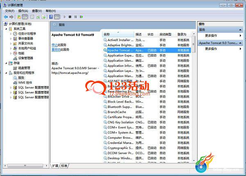Click the services list vertical scrollbar thumb
The image size is (246, 176).
tap(194, 44)
